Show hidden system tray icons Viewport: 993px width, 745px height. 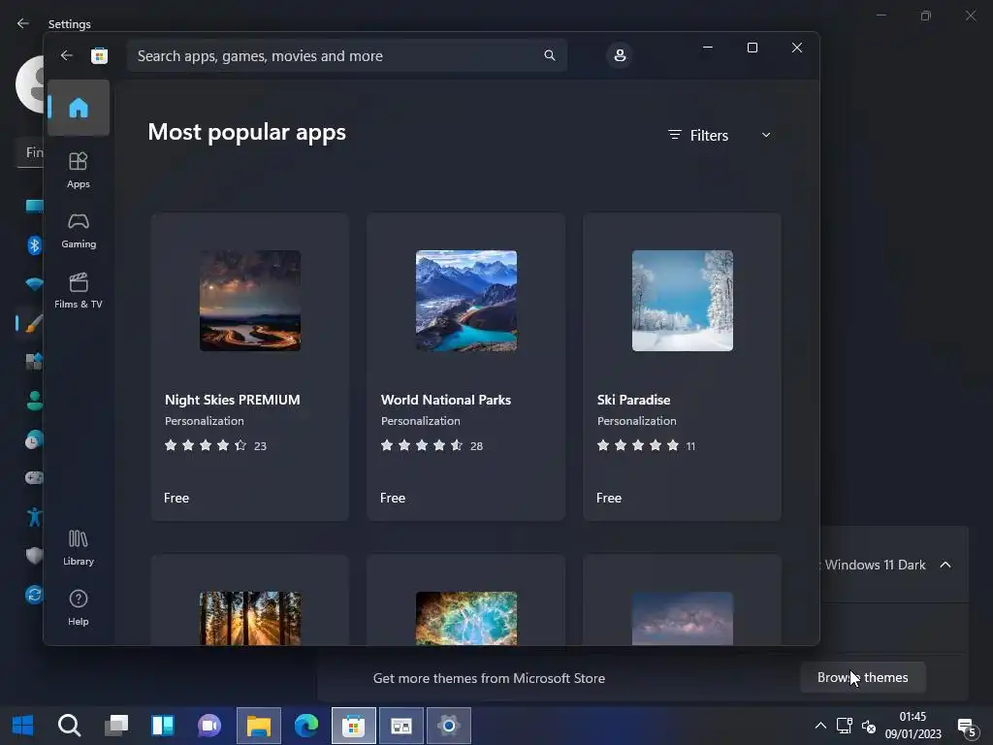820,726
